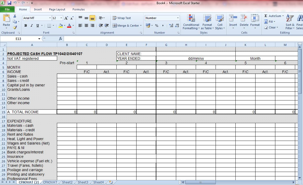Click the Cut scissors icon

click(15, 16)
